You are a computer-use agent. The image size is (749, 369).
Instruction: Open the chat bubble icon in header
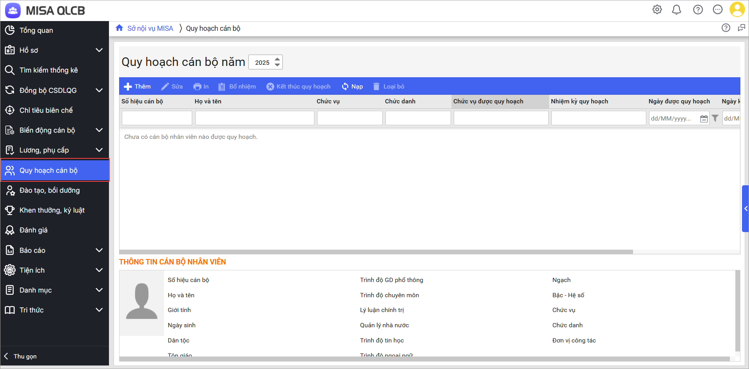pos(717,10)
